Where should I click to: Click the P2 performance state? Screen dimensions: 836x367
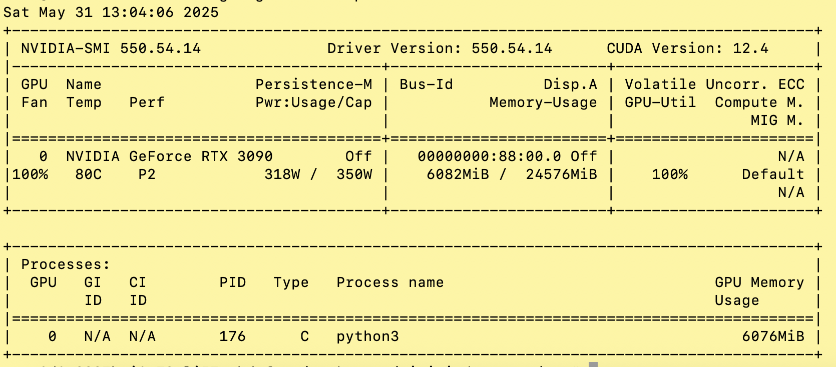pyautogui.click(x=147, y=174)
